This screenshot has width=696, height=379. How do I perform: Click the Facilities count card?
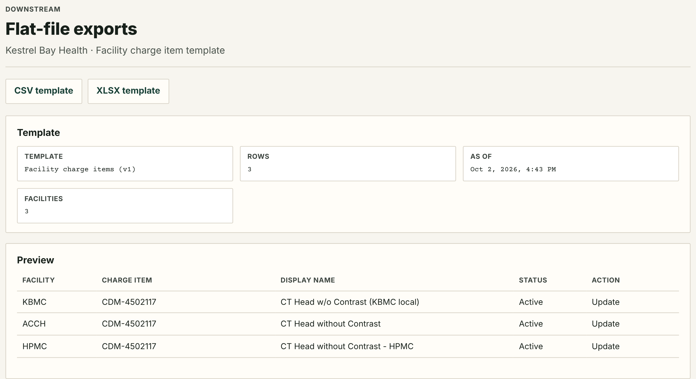125,206
